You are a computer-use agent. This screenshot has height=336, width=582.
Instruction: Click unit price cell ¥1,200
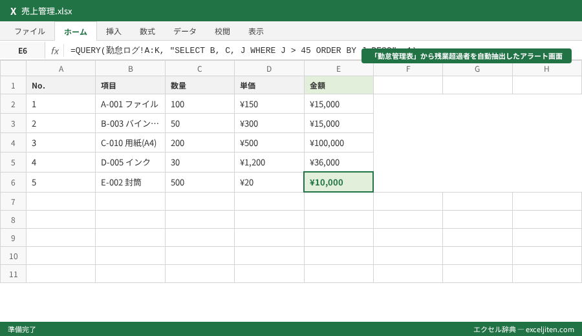click(x=269, y=162)
